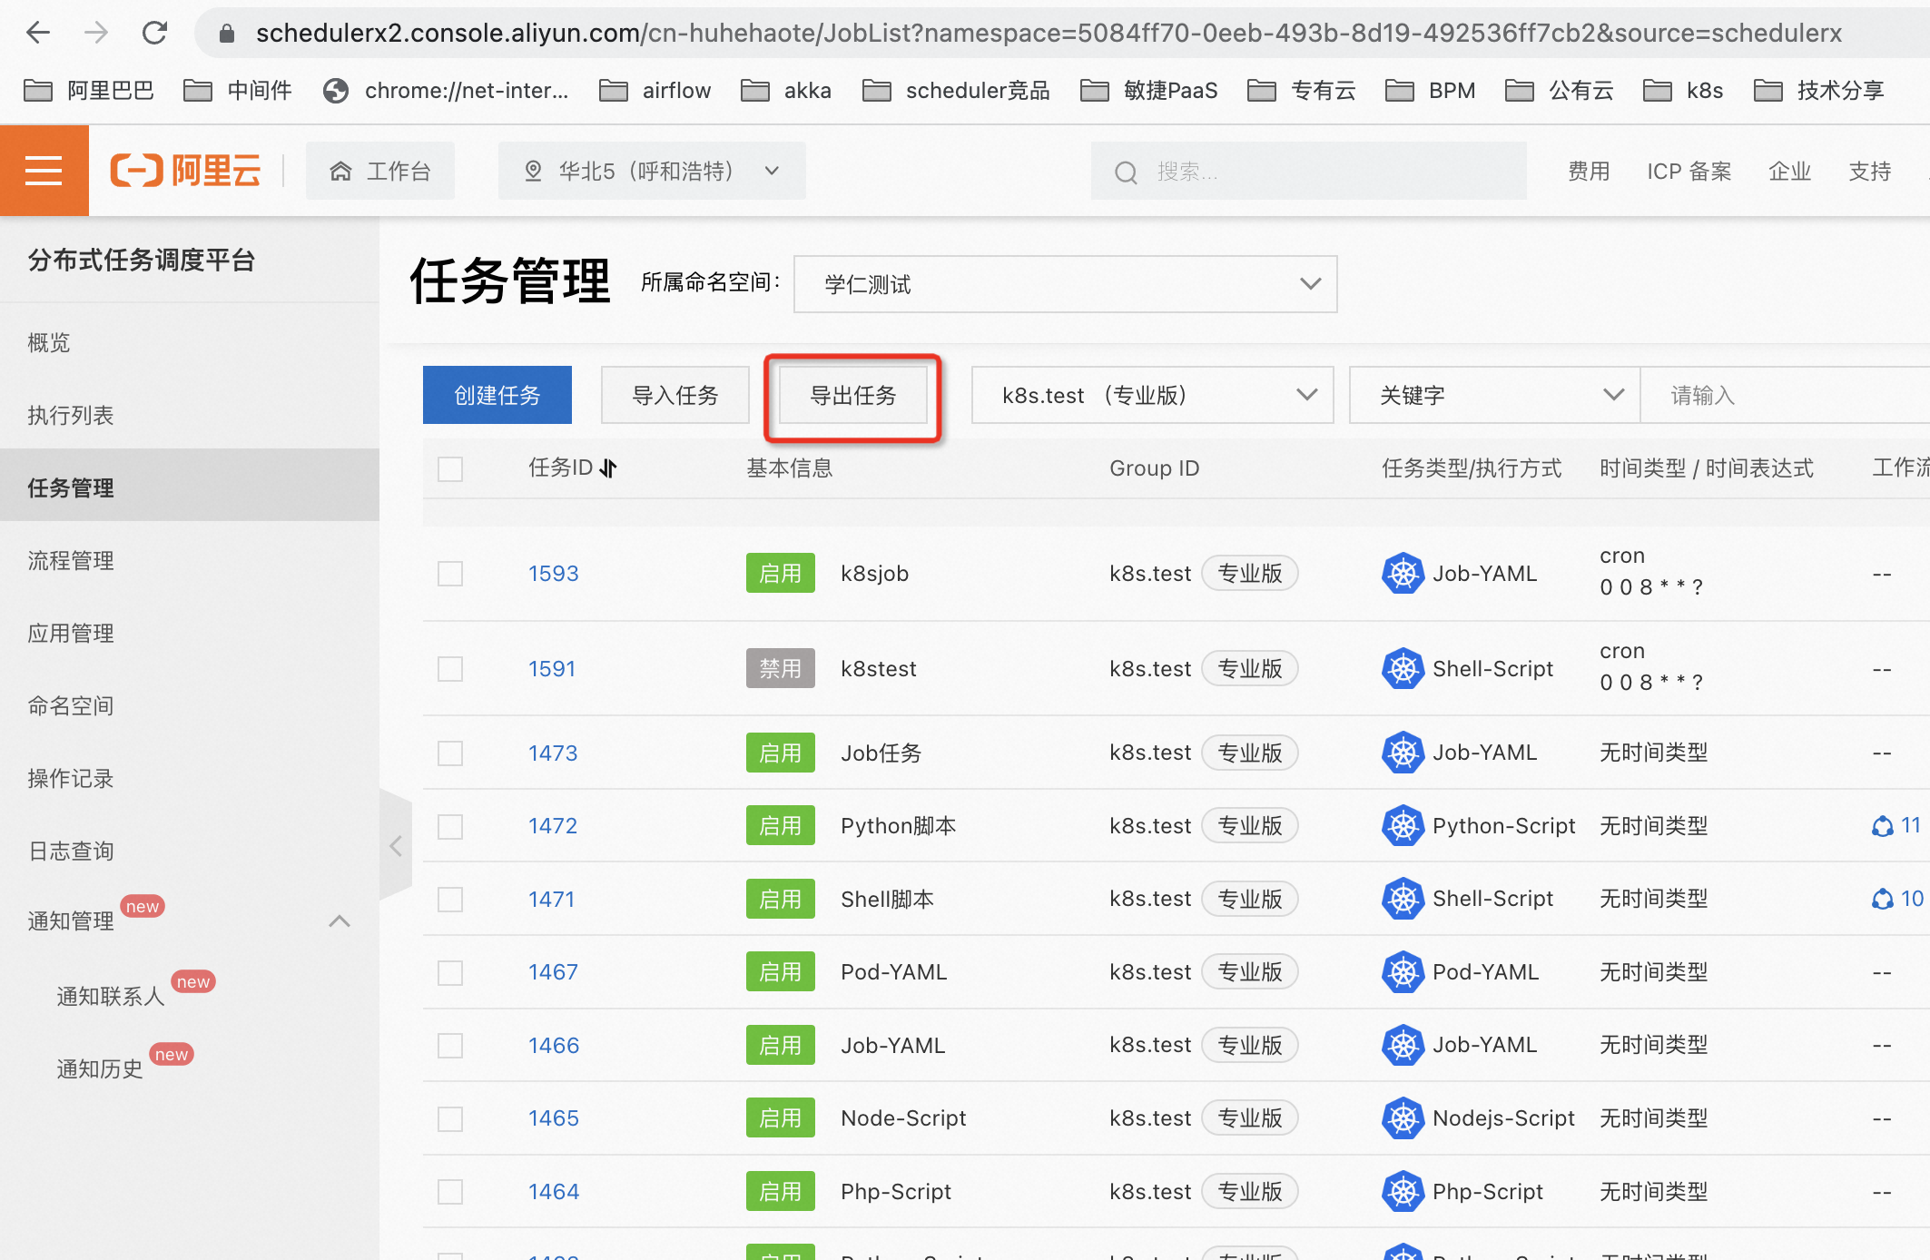Tick the checkbox for task 1473
Screen dimensions: 1930x1260
(x=450, y=753)
